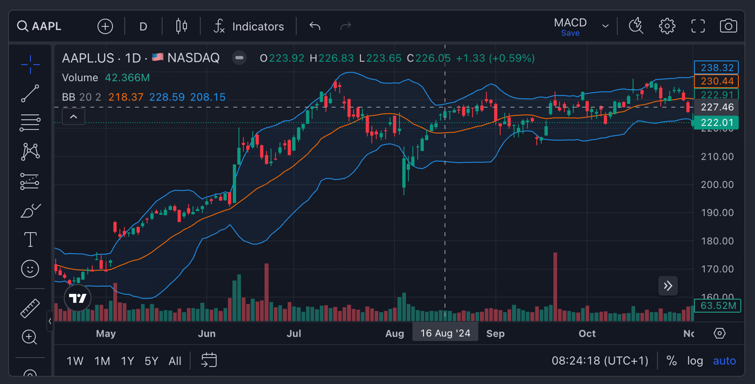Click the 230.44 basis price label

pos(716,81)
